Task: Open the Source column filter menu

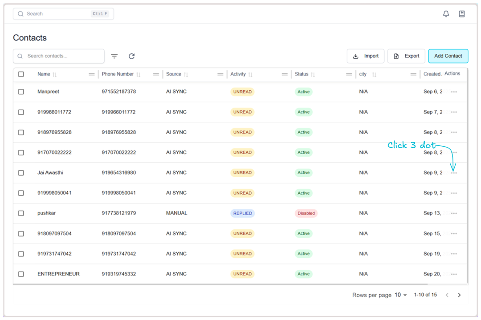Action: [221, 74]
